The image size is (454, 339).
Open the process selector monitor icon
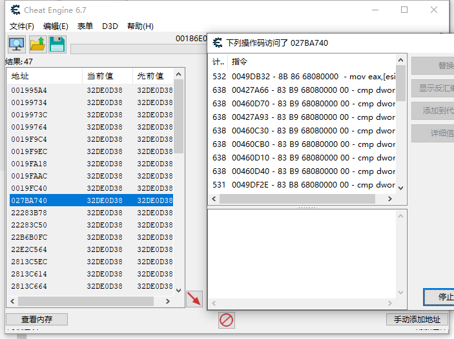coord(17,44)
